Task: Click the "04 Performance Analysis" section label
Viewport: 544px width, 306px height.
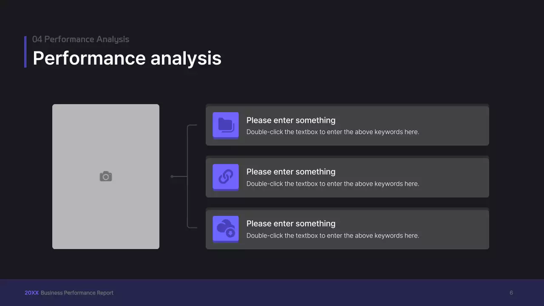Action: (81, 39)
